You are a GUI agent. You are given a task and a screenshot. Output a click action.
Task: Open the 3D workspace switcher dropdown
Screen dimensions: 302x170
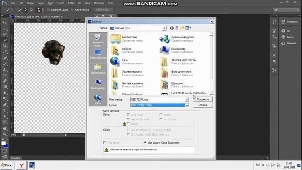286,10
